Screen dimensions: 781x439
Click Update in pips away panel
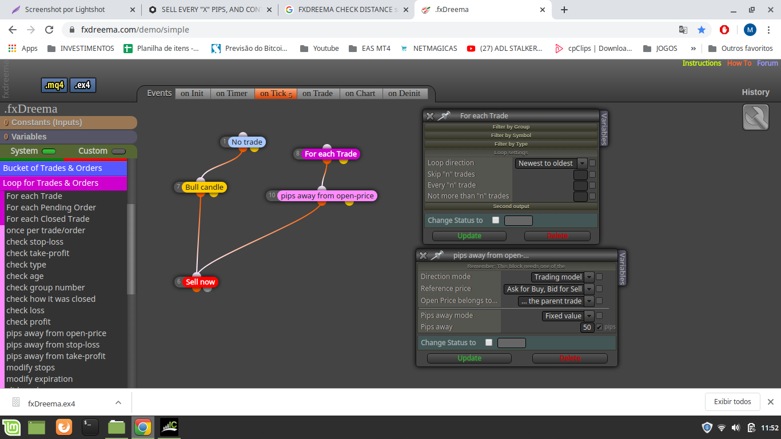click(x=469, y=358)
